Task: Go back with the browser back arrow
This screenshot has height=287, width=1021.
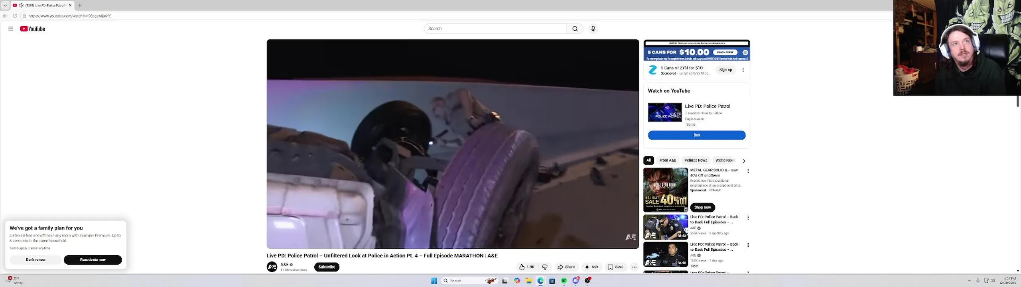Action: click(5, 16)
